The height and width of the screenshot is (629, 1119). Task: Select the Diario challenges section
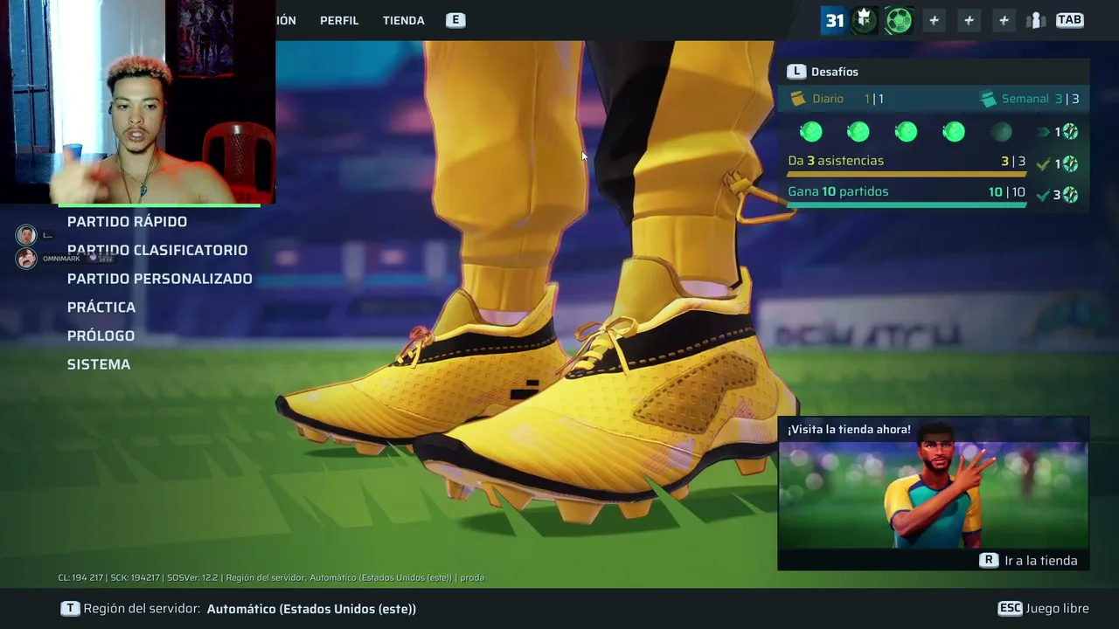pyautogui.click(x=837, y=99)
